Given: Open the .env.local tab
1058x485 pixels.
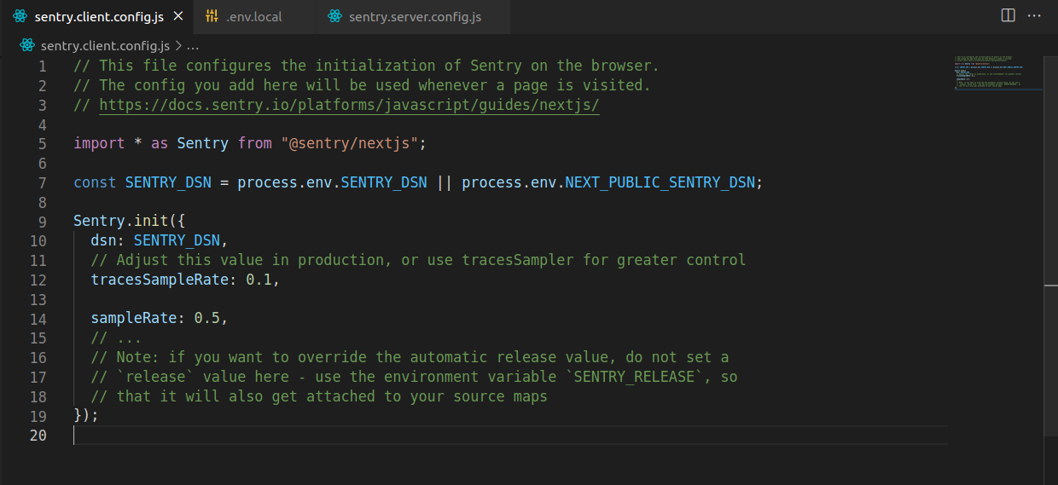Looking at the screenshot, I should point(254,16).
